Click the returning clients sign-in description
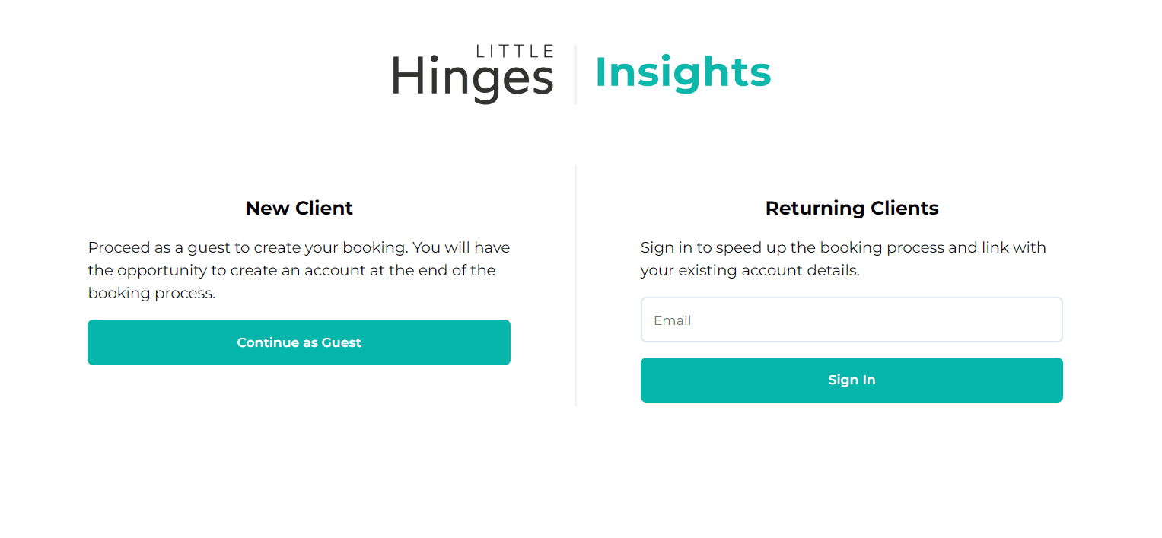The width and height of the screenshot is (1162, 538). tap(842, 259)
